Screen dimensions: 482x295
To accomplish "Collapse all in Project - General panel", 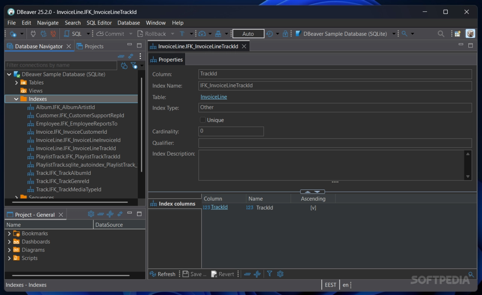I will coord(101,214).
